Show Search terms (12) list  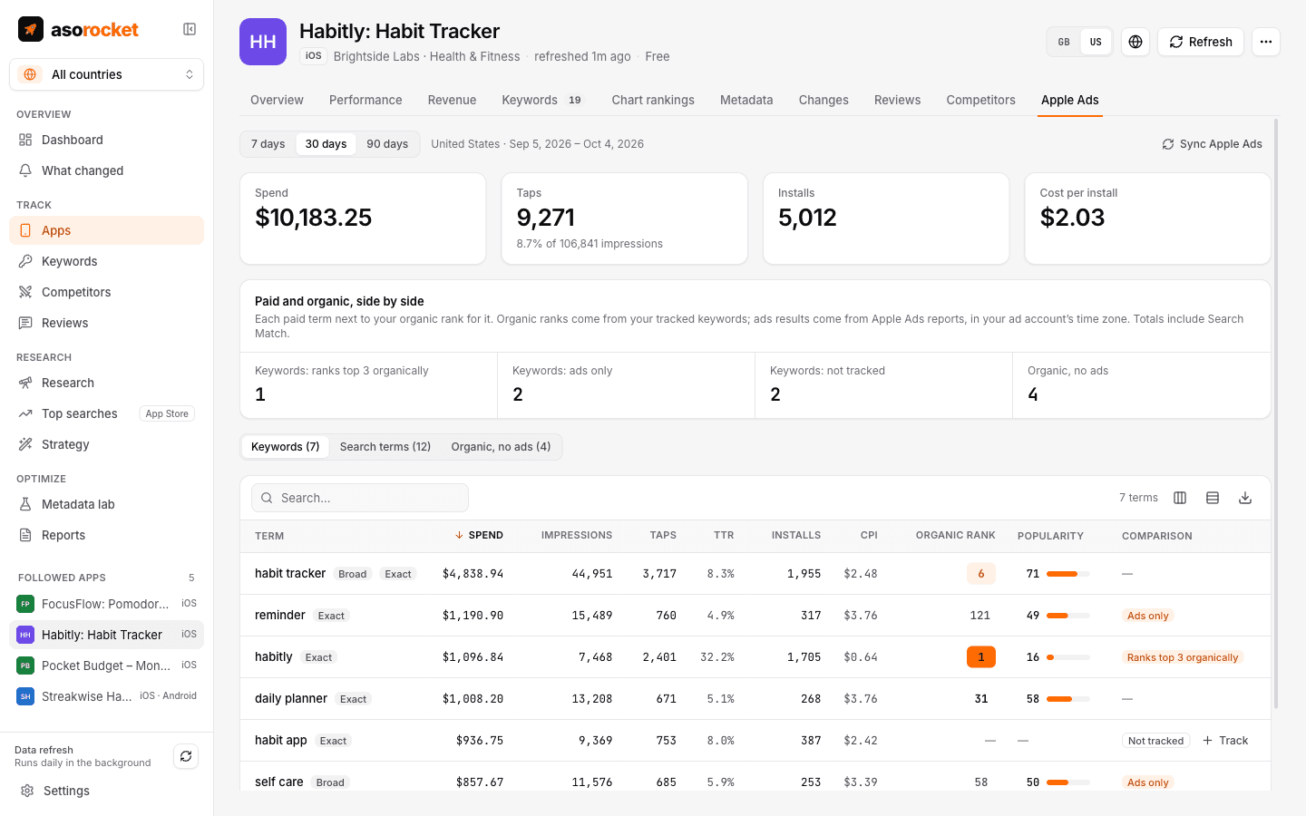point(385,447)
